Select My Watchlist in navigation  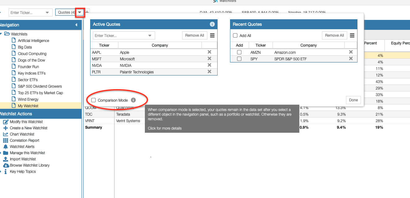pyautogui.click(x=28, y=106)
